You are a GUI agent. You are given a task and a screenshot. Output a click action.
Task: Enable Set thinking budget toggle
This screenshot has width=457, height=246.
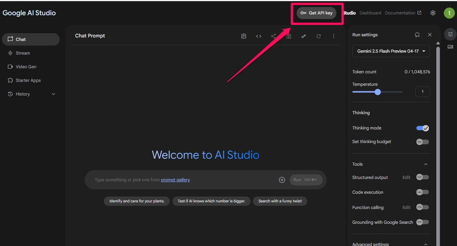click(x=422, y=142)
